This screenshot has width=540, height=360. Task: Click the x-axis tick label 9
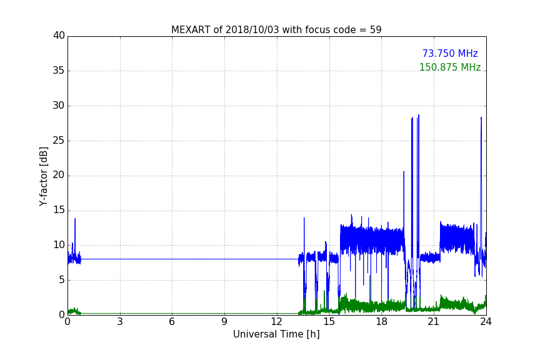224,322
